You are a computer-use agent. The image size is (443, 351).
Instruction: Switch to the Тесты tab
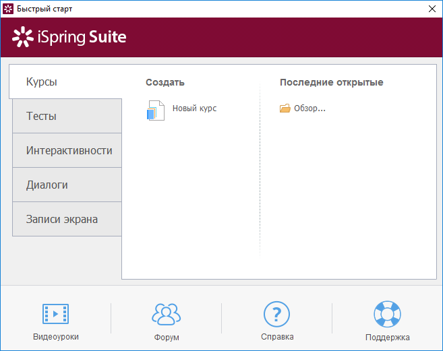[67, 116]
